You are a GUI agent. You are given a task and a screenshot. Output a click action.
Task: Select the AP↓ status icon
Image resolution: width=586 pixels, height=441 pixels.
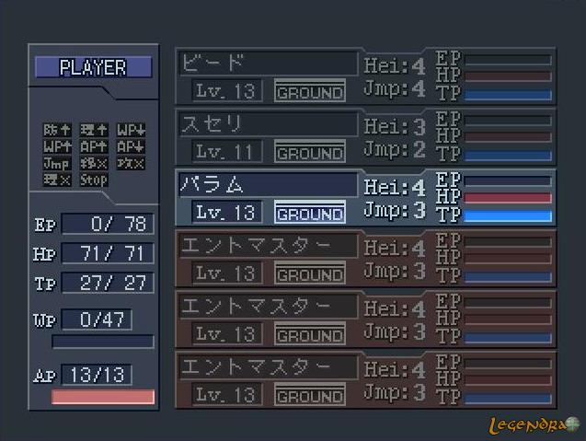click(130, 146)
